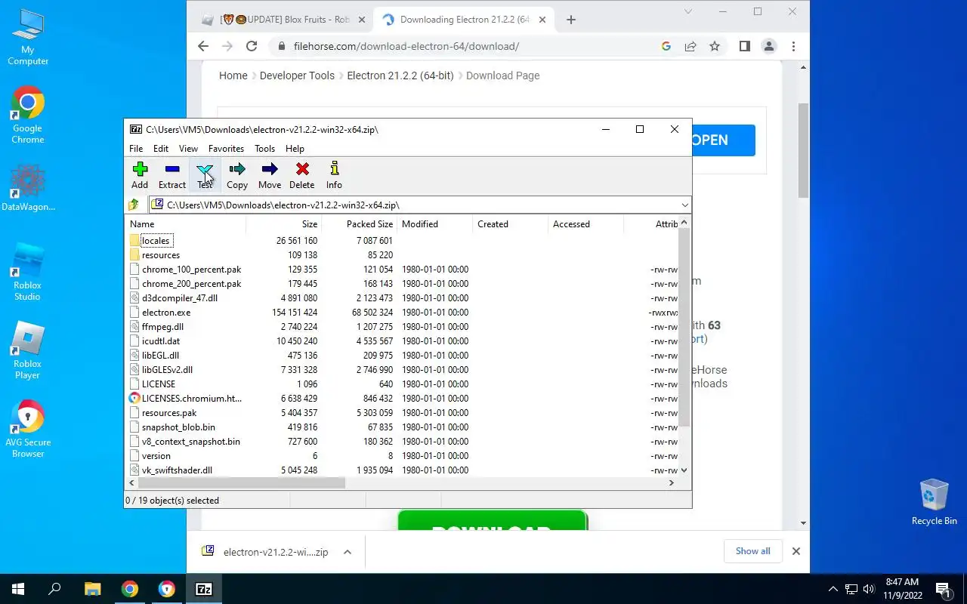967x604 pixels.
Task: Click the Test toolbar icon
Action: pyautogui.click(x=205, y=169)
